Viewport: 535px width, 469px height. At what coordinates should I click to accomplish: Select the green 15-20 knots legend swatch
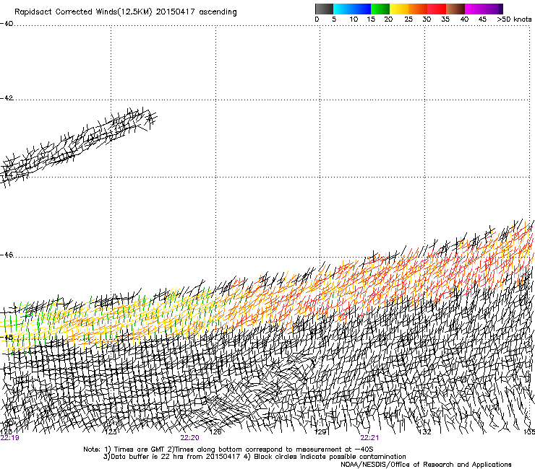(x=380, y=9)
